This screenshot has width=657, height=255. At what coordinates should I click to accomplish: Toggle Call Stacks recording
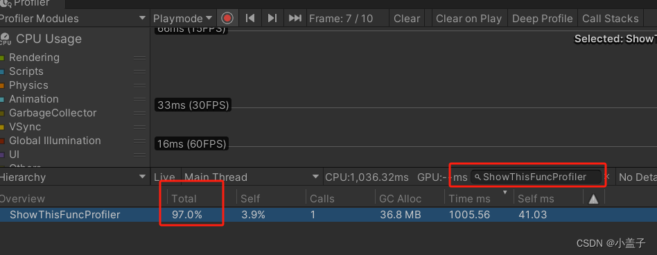point(610,19)
